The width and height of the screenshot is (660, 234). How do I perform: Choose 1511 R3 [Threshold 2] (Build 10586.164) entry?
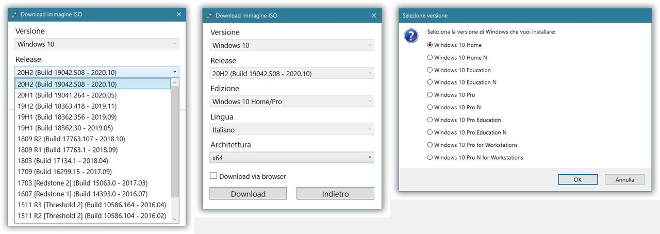pos(93,205)
